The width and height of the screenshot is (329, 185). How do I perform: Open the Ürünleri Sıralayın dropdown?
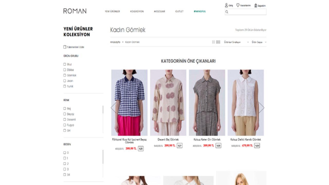(x=236, y=42)
